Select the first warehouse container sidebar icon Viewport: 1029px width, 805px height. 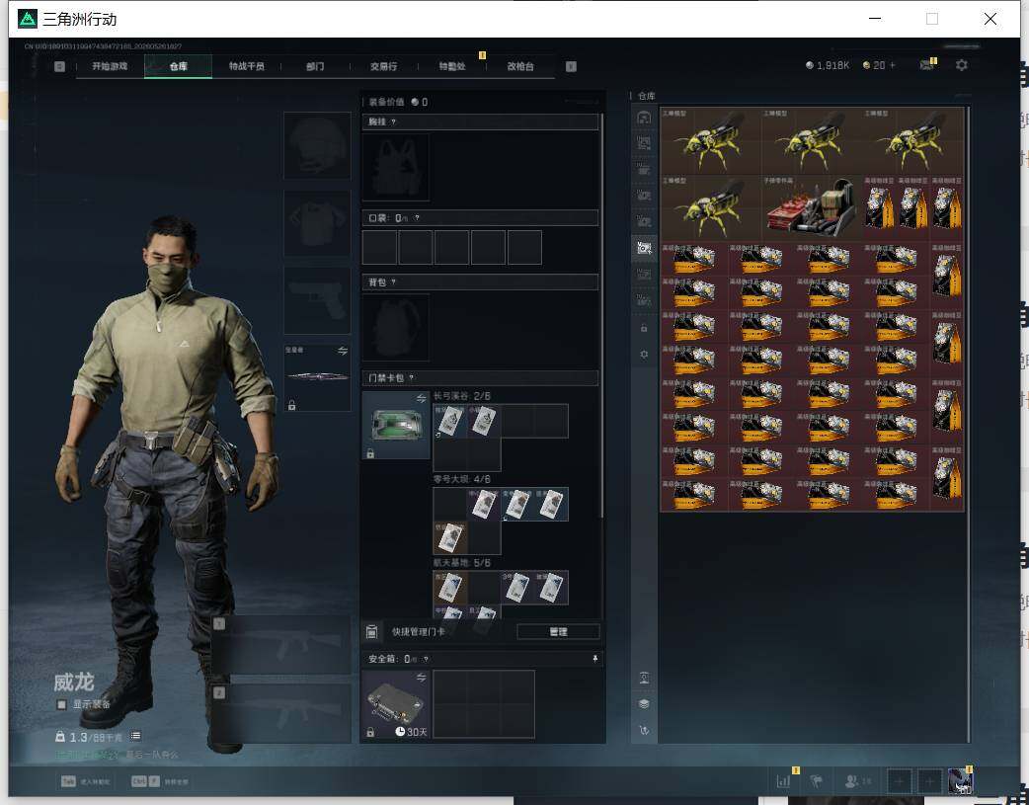tap(644, 118)
